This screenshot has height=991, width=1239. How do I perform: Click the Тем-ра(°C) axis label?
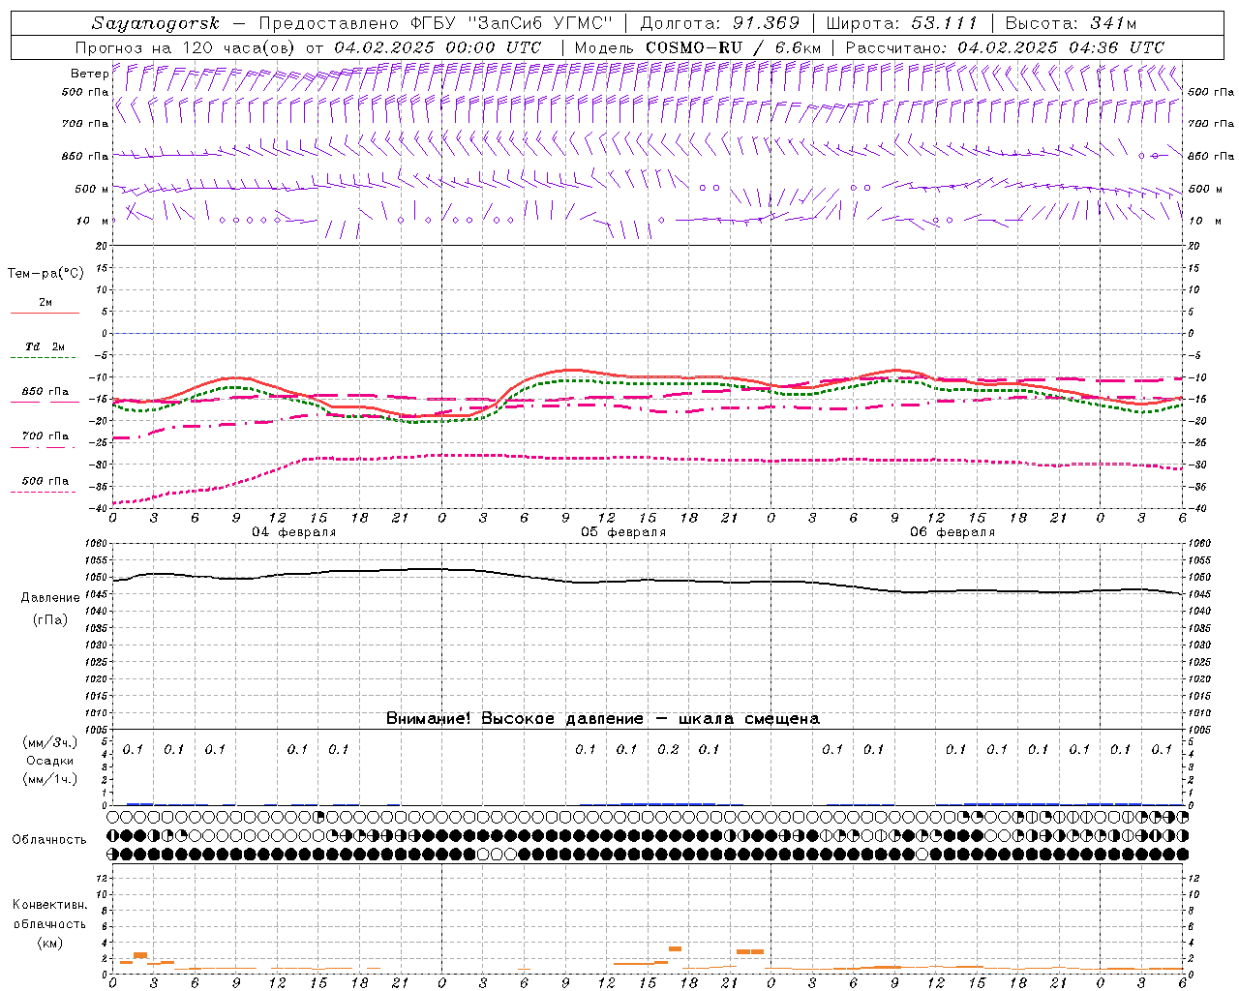[45, 274]
